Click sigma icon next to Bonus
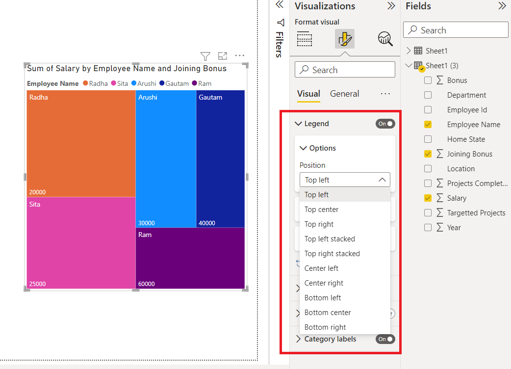Viewport: 511px width, 369px height. (x=439, y=80)
